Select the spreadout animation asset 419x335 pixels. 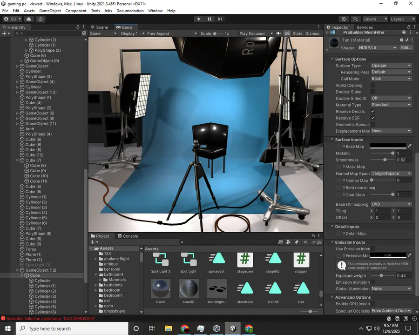click(x=216, y=263)
